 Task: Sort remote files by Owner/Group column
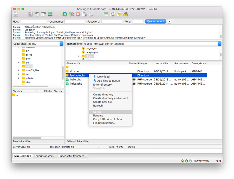pyautogui.click(x=199, y=63)
